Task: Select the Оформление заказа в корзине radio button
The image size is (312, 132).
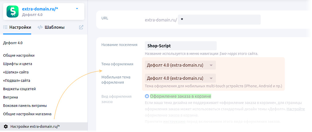Action: pos(147,96)
